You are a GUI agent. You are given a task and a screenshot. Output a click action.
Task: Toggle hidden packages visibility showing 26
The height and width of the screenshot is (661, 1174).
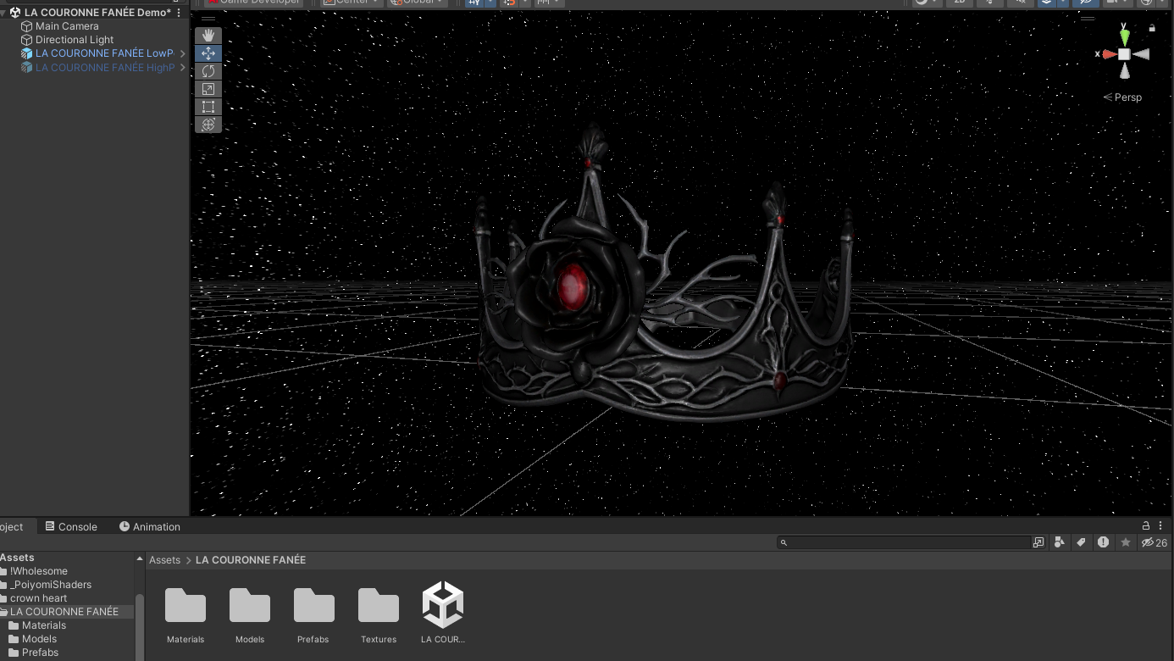coord(1155,542)
